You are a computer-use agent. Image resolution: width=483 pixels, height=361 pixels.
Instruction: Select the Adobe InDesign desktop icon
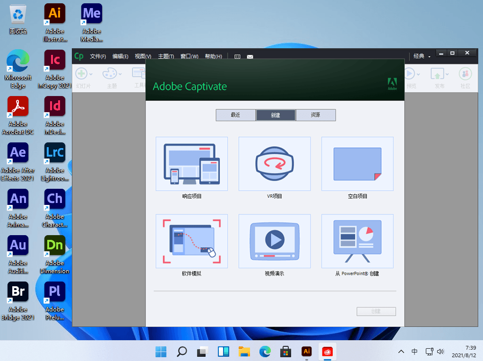coord(54,115)
